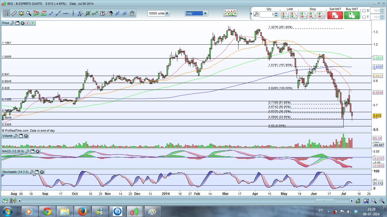The image size is (387, 217).
Task: Enable the S checkbox
Action: point(364,11)
